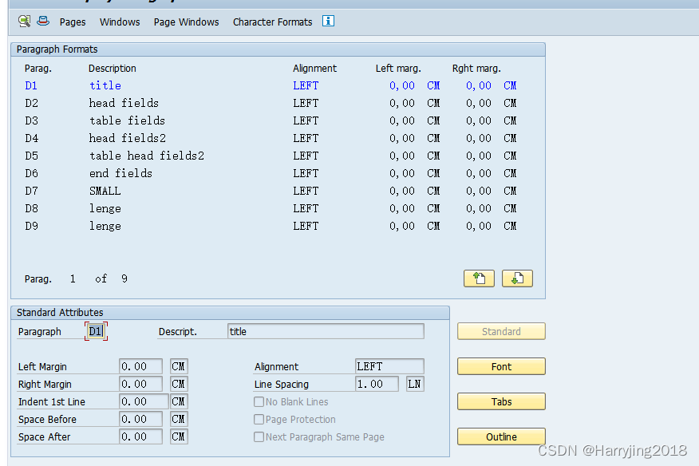Click the 'end fields' description
This screenshot has height=466, width=699.
[x=120, y=173]
